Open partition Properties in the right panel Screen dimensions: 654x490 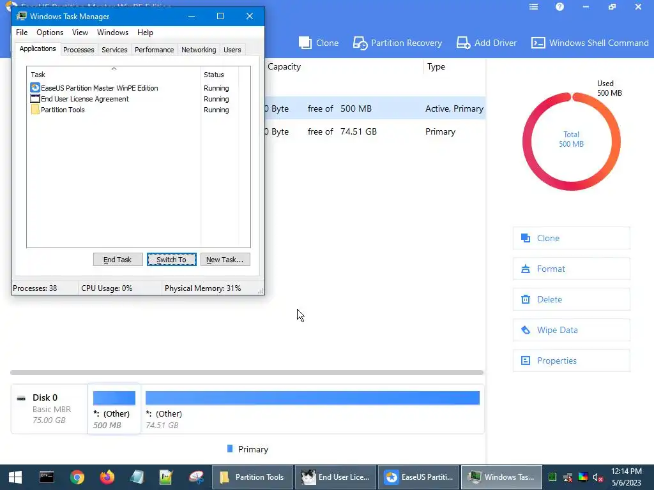point(572,360)
